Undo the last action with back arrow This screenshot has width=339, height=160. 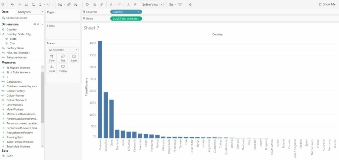(12, 4)
